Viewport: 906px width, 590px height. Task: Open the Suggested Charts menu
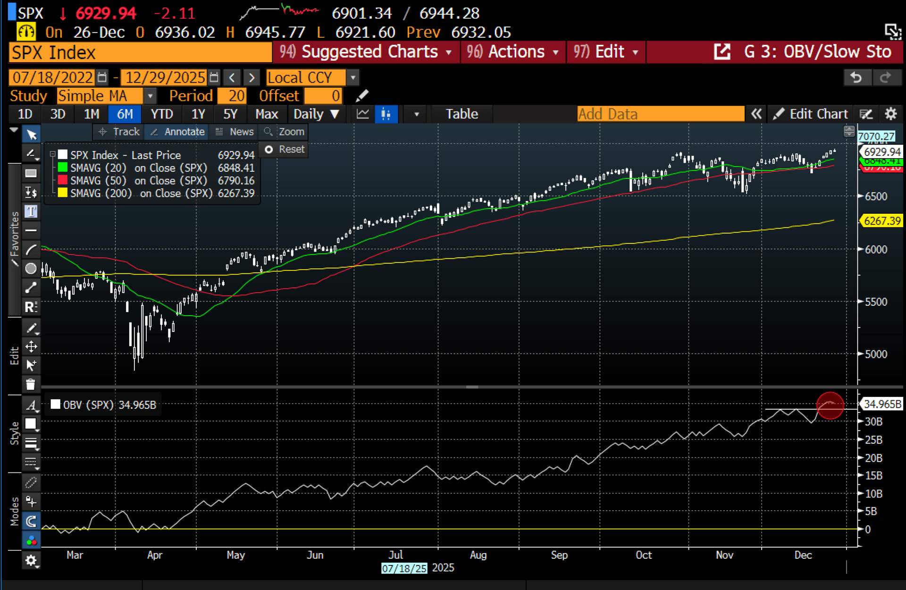366,51
